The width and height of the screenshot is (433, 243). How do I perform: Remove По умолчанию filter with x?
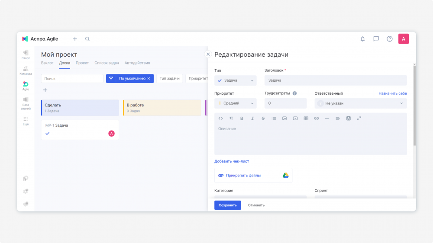(149, 79)
